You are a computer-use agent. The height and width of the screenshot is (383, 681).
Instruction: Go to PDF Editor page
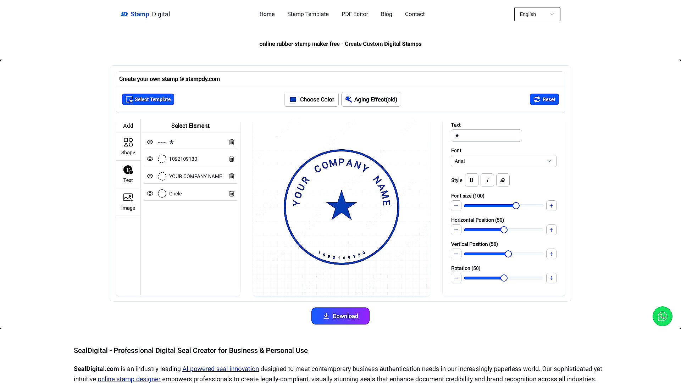[355, 14]
